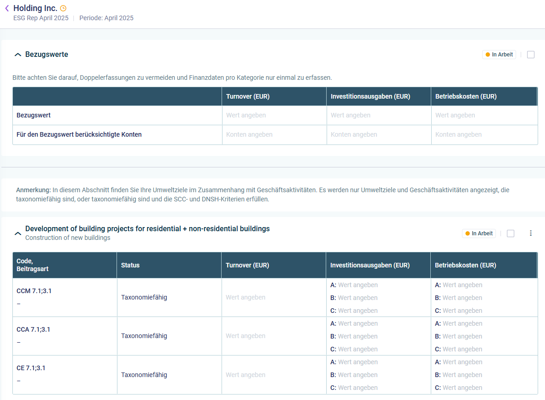Click Turnover field for CCM 7.1;3.1

click(x=273, y=297)
